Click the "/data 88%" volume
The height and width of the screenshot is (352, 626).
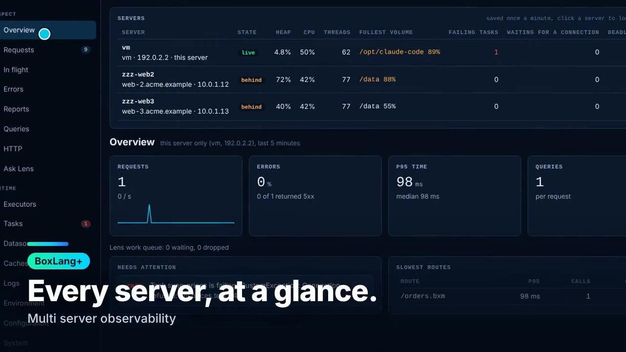point(378,79)
